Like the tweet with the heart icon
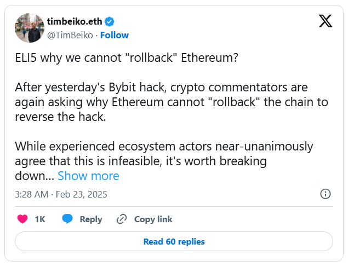The width and height of the screenshot is (348, 267). coord(22,219)
